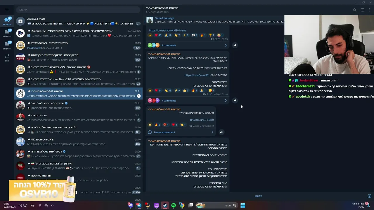
Task: Open the 301 channel avatar in the chat list
Action: (20, 93)
